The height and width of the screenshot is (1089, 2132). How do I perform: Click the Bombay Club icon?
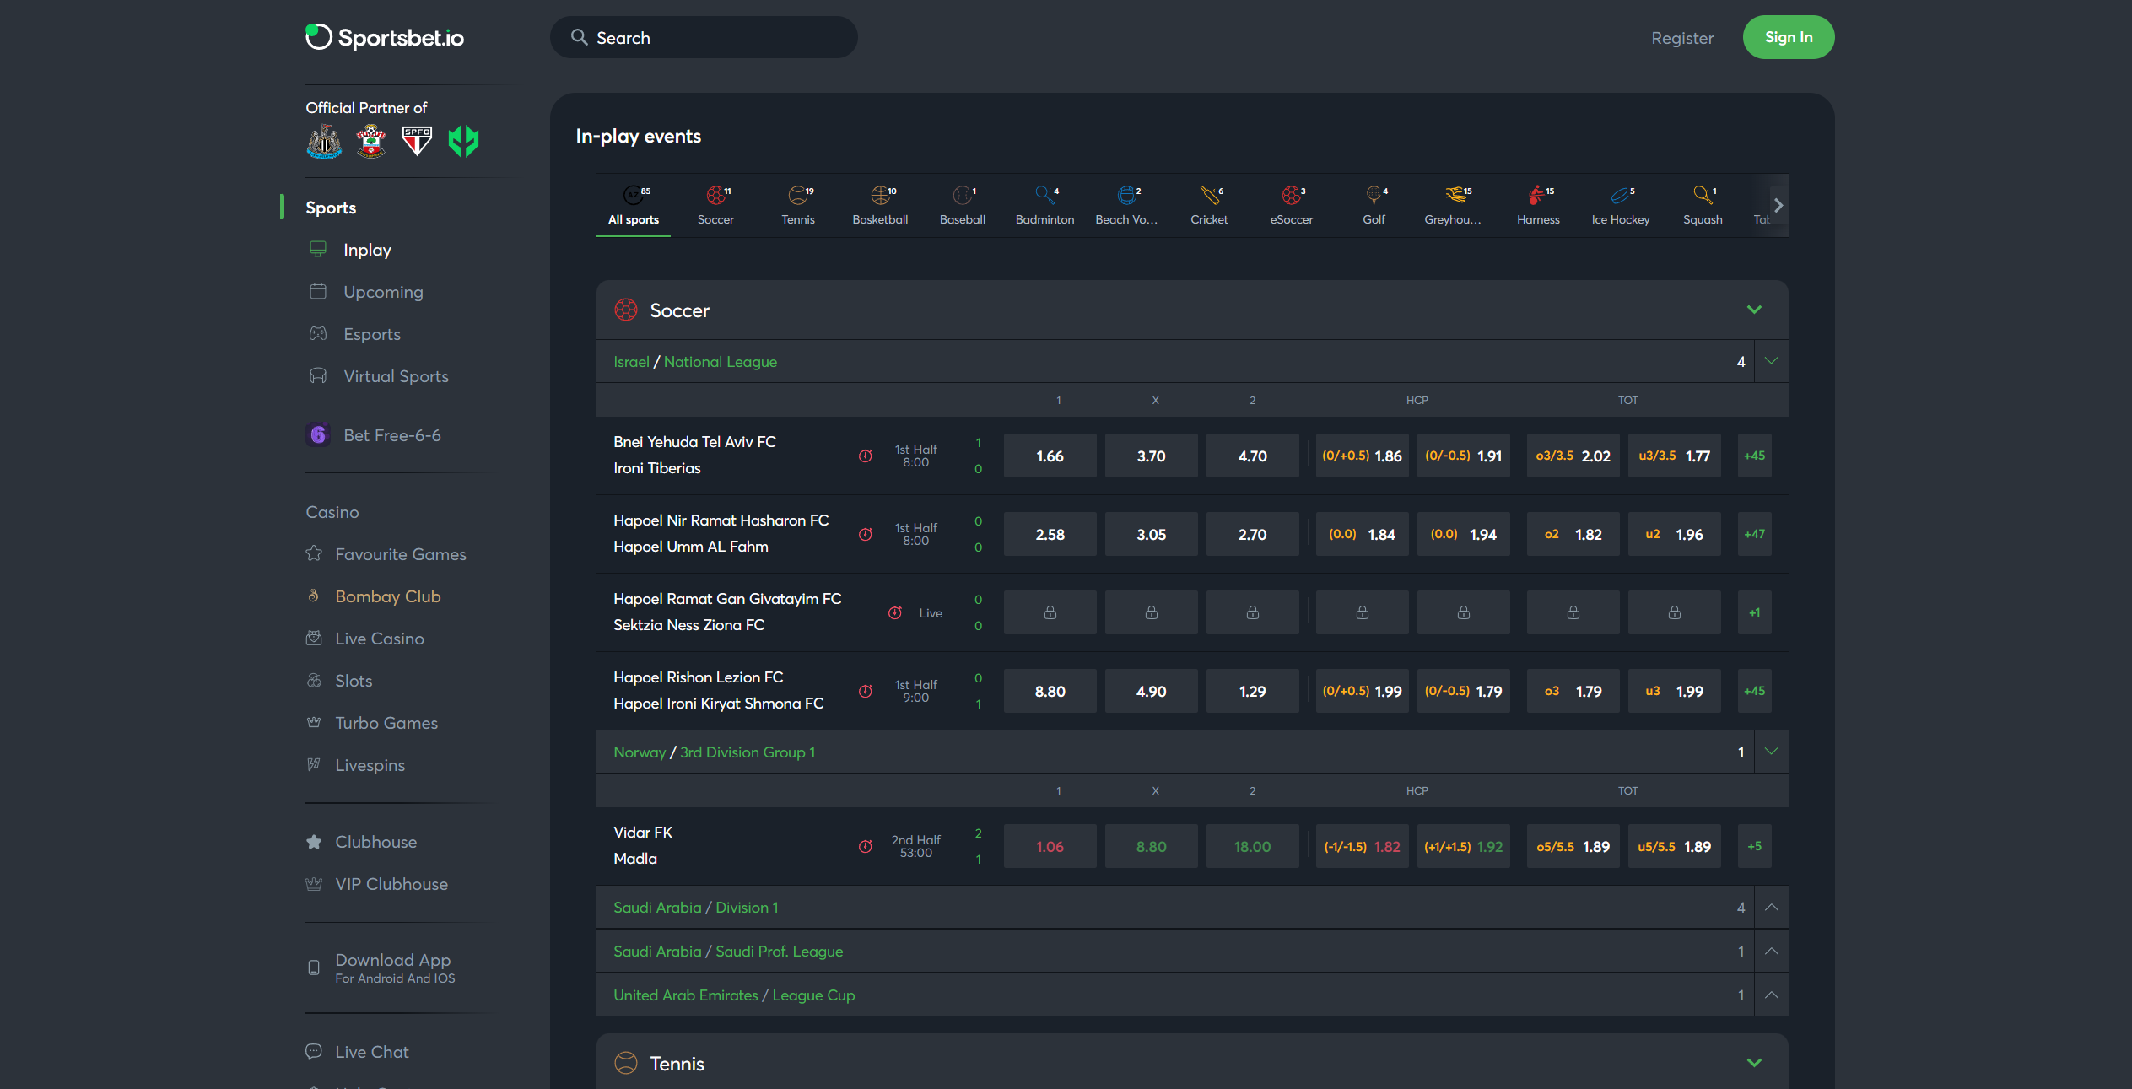coord(314,596)
